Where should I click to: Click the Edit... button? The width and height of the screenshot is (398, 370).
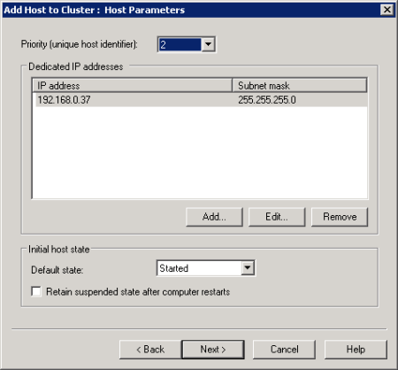[277, 217]
